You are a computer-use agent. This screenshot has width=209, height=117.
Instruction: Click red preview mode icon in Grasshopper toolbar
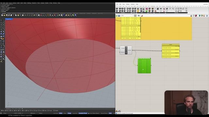click(196, 16)
